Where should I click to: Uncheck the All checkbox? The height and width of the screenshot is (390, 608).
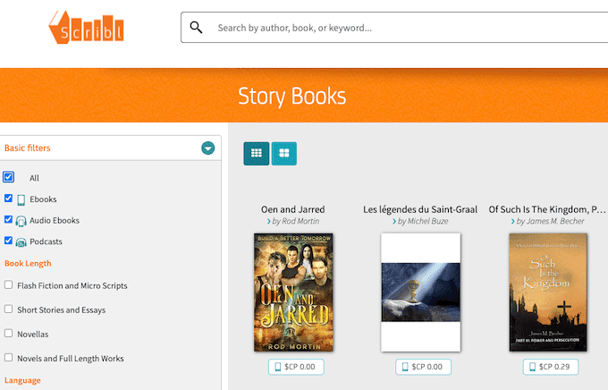point(9,177)
